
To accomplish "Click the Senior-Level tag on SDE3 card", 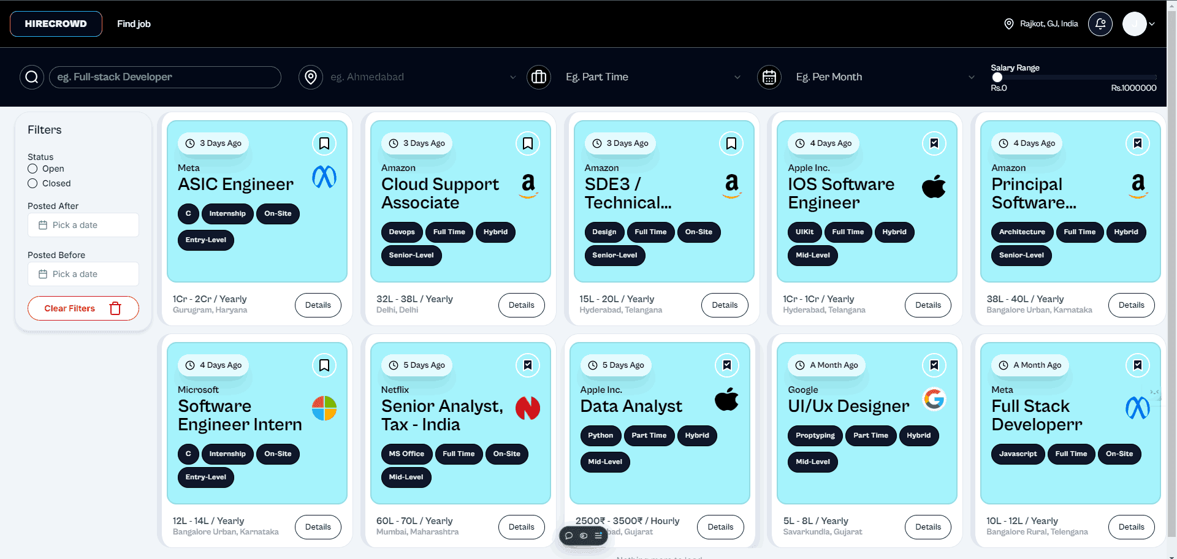I will [615, 255].
